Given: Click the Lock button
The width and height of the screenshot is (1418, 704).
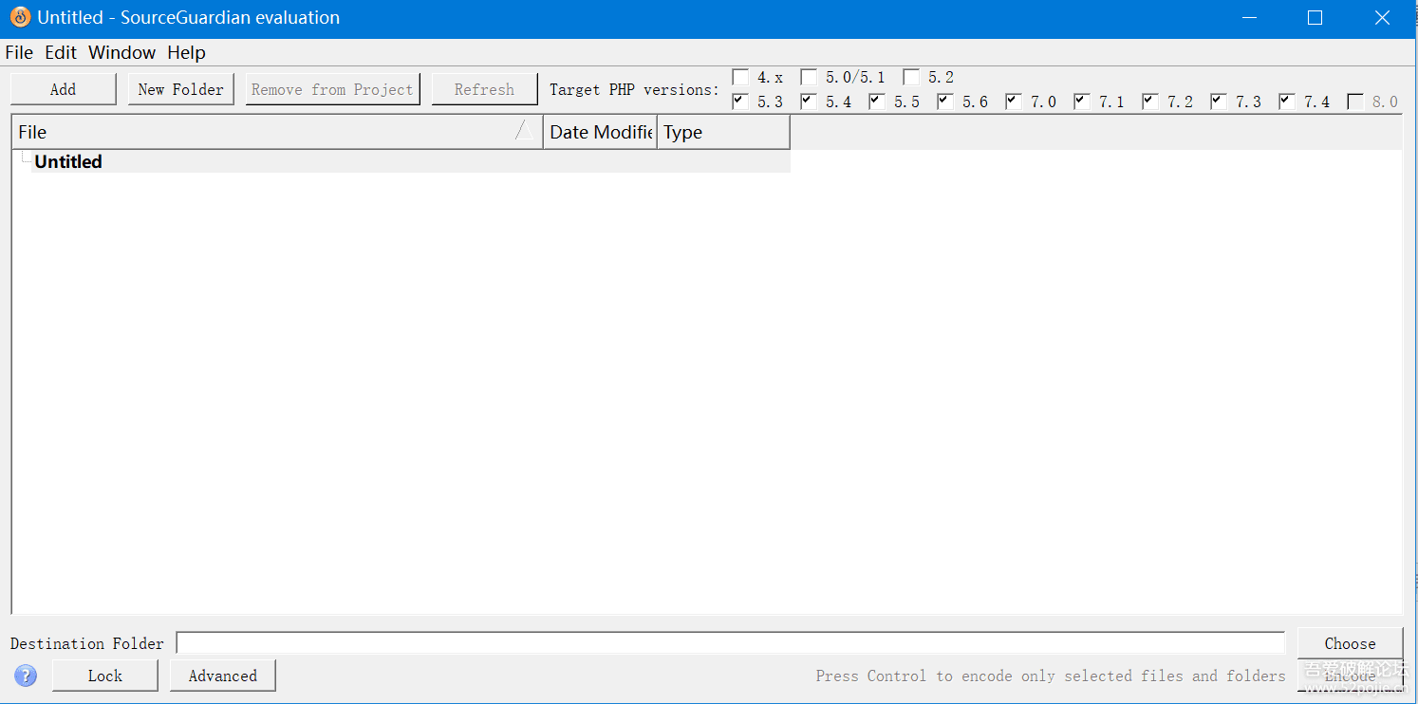Looking at the screenshot, I should [x=104, y=676].
